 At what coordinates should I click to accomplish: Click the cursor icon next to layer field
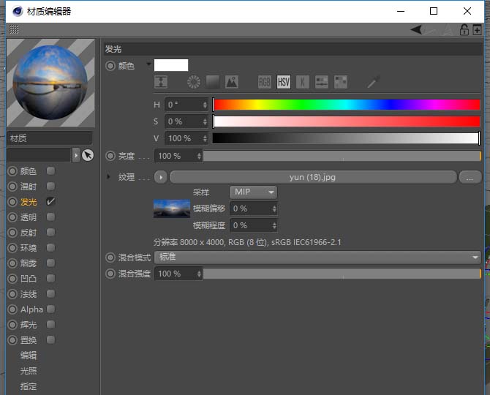[x=88, y=155]
